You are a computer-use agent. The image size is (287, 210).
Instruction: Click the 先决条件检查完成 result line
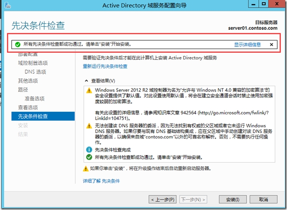point(113,150)
